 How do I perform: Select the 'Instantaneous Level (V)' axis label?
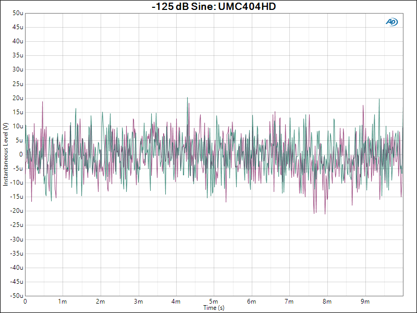(x=5, y=154)
